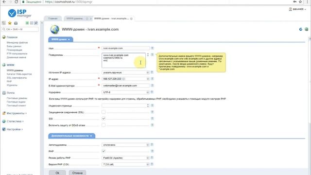311x175 pixels.
Task: Click the camera-like icon next to the star
Action: (x=16, y=23)
